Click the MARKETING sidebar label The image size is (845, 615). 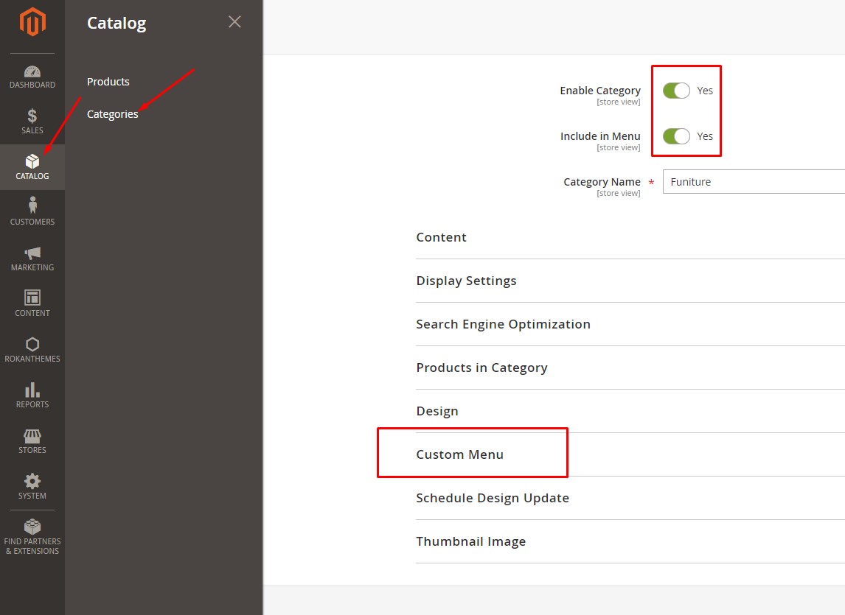32,267
